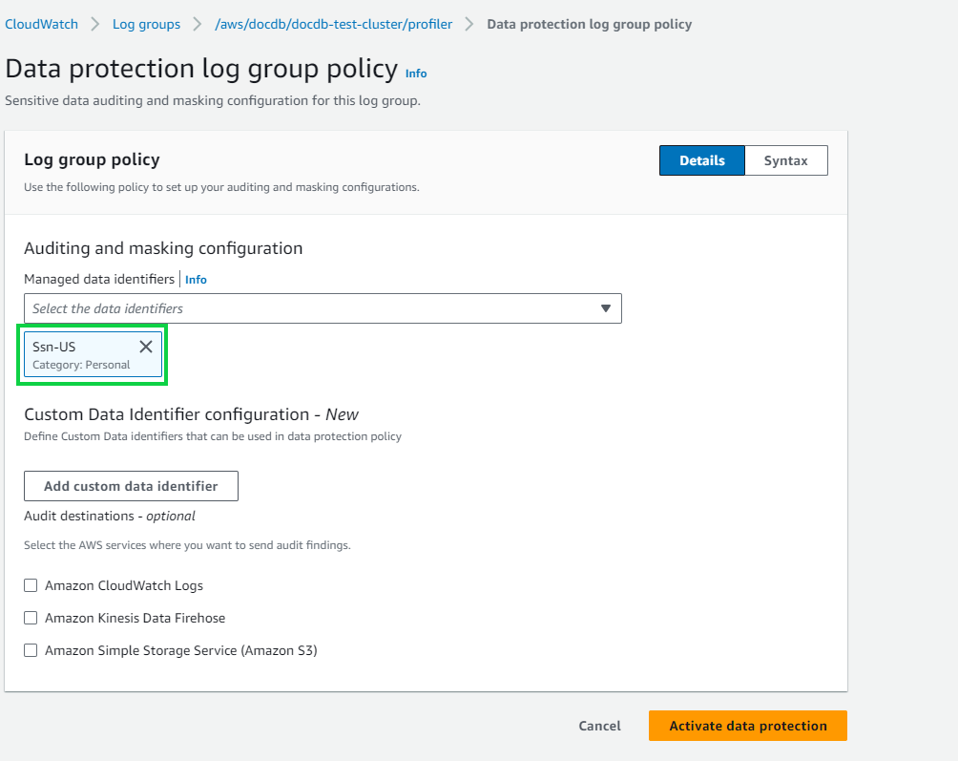Open the managed data identifiers dropdown arrow

point(605,308)
